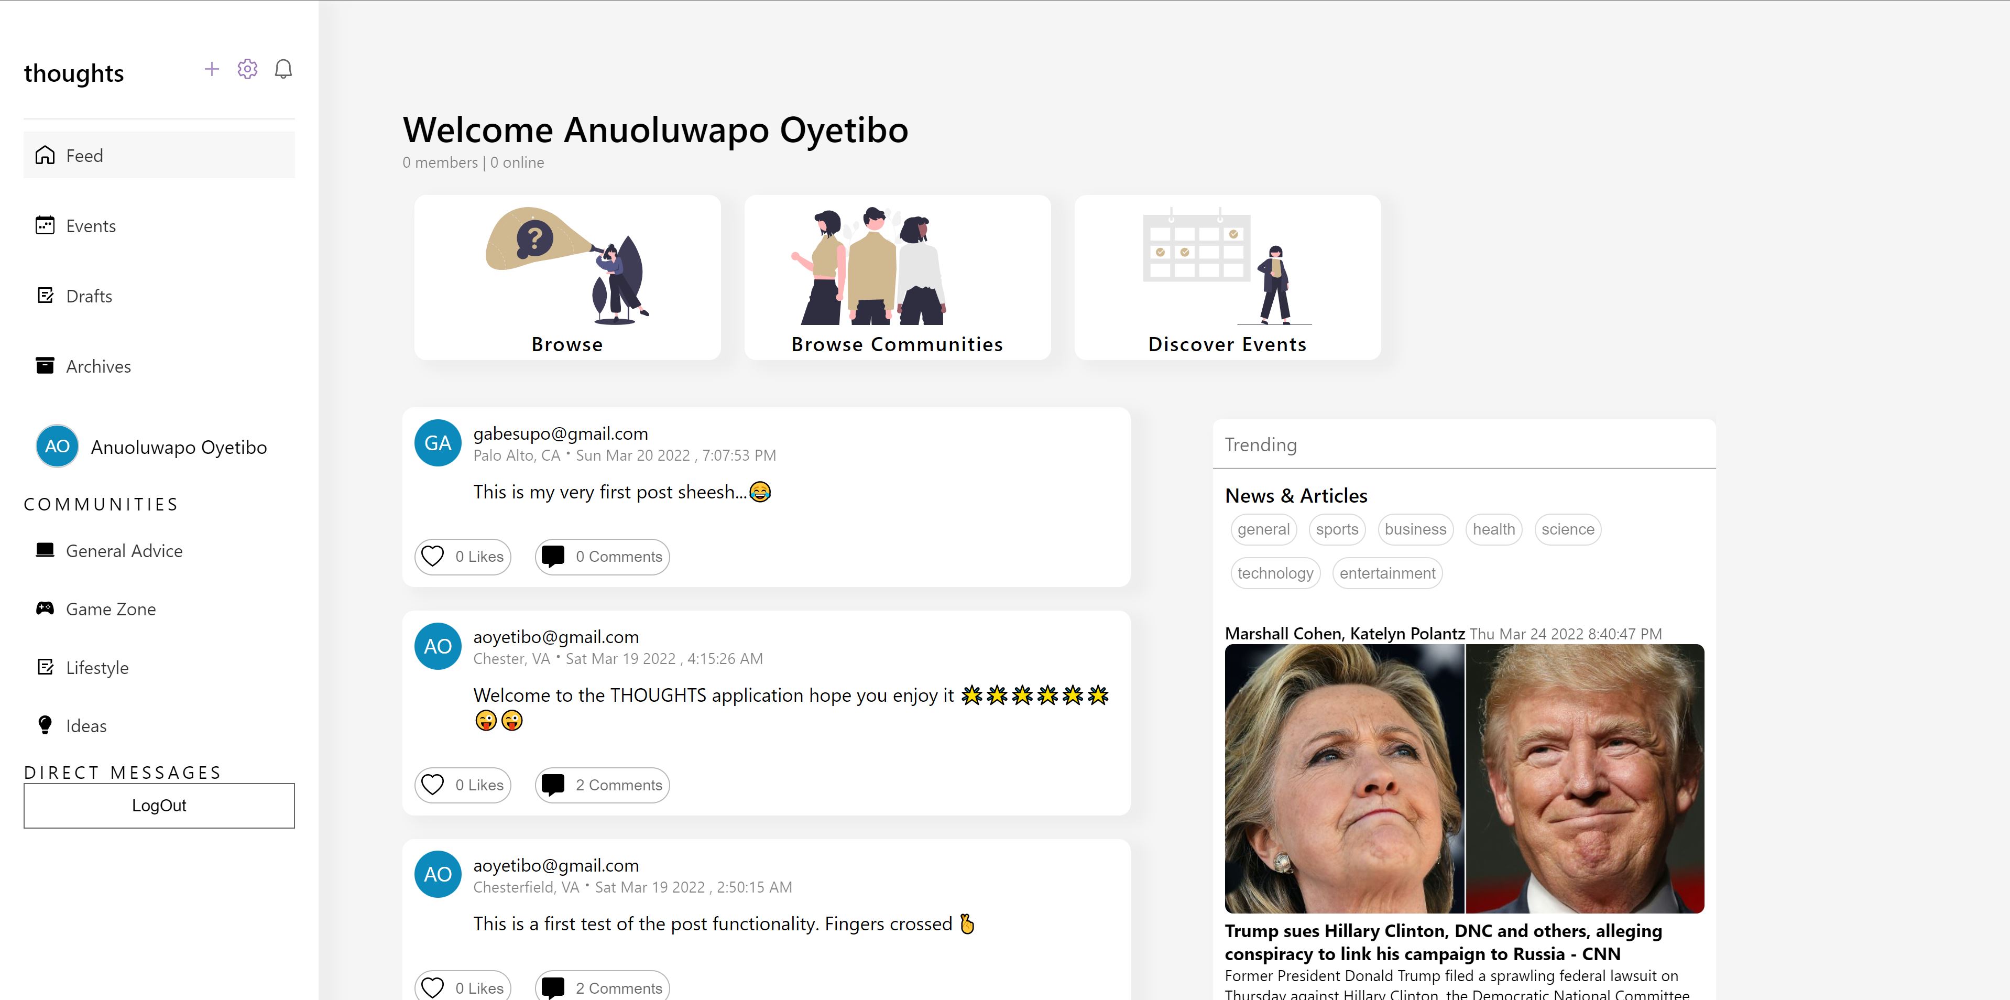Open 2 Comments on welcome THOUGHTS post
Screen dimensions: 2010x1000
tap(603, 785)
